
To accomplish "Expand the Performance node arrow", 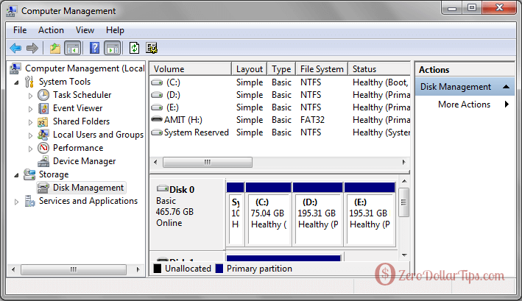I will click(x=30, y=149).
